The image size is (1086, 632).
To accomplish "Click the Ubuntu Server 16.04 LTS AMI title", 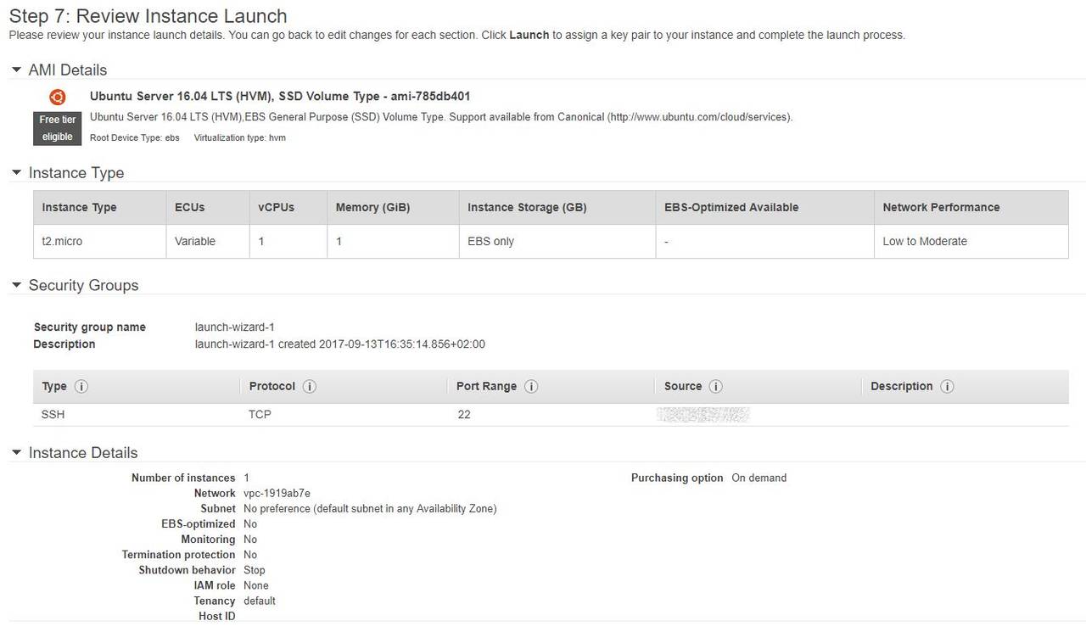I will click(280, 97).
